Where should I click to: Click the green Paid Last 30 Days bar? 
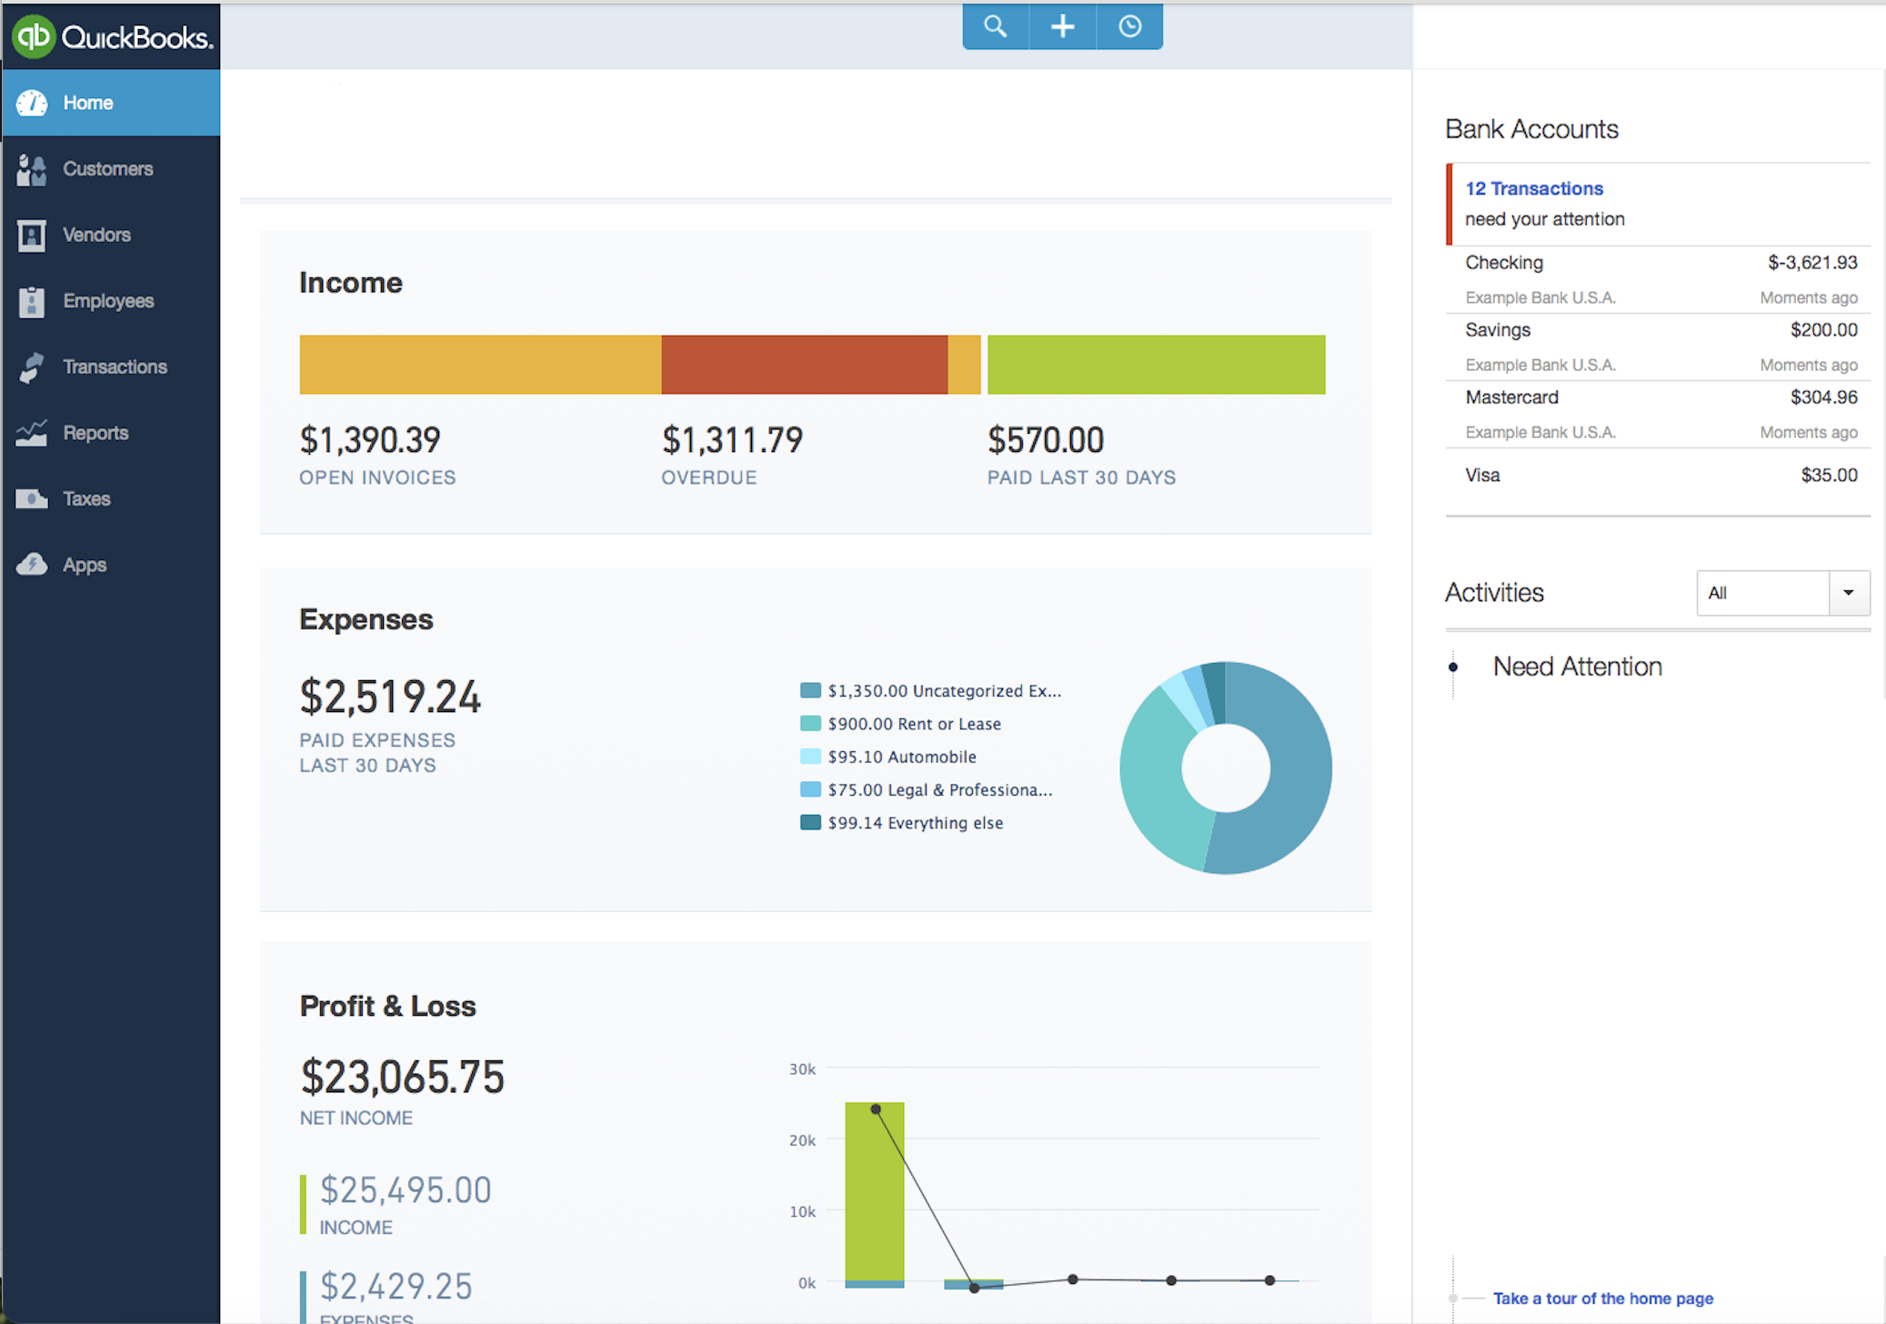coord(1156,365)
